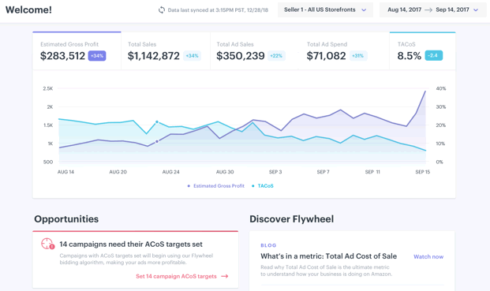This screenshot has width=490, height=291.
Task: Click the Opportunities section heading
Action: tap(66, 219)
